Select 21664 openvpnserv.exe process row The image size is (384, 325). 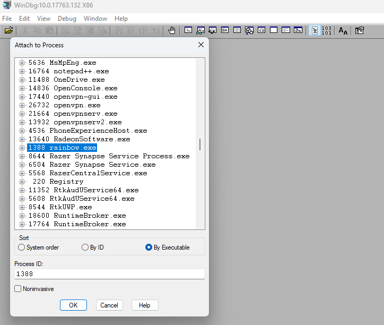tap(73, 114)
